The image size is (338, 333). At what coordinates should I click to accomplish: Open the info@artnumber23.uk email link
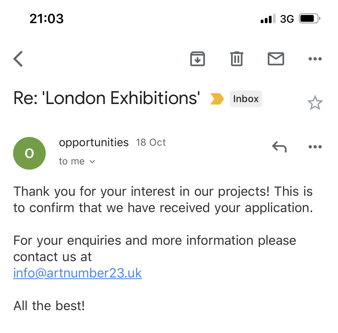pyautogui.click(x=78, y=273)
